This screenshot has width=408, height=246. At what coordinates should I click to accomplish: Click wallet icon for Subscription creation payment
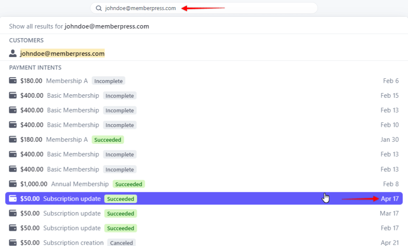point(13,242)
